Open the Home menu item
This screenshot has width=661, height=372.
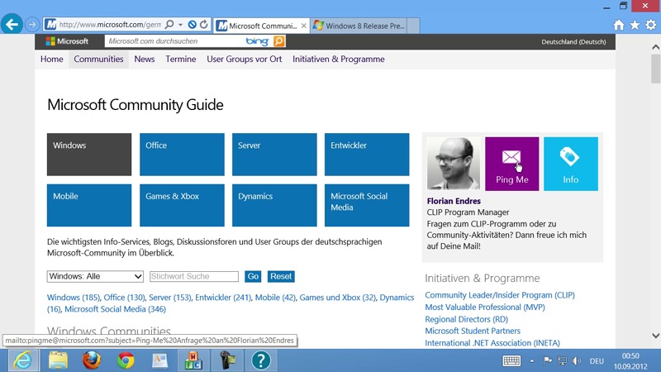52,59
